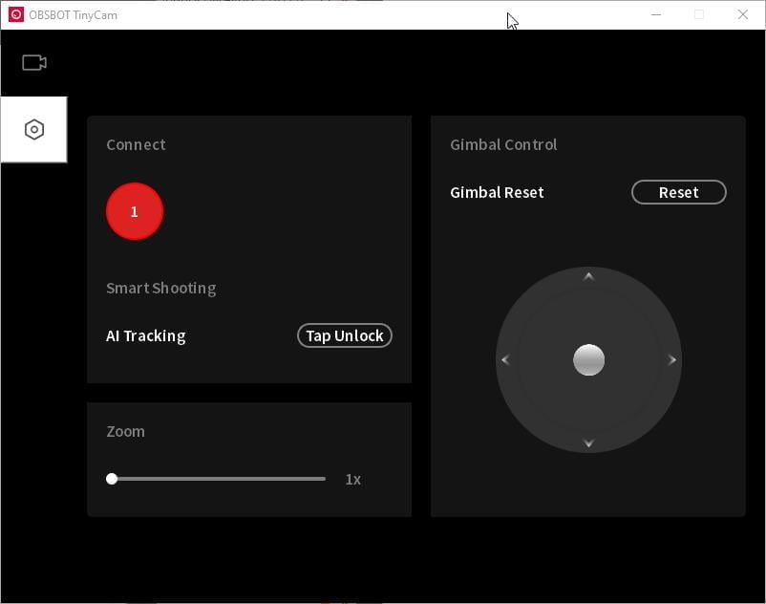Click the zoom slider handle
This screenshot has height=604, width=766.
tap(112, 479)
